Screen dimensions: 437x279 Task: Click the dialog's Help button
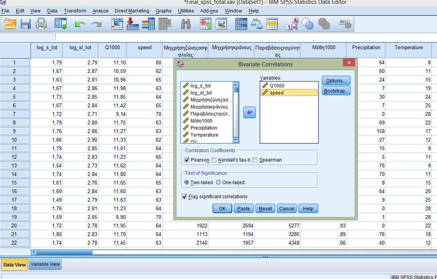click(308, 209)
